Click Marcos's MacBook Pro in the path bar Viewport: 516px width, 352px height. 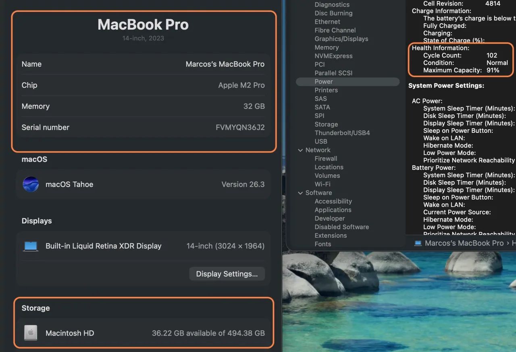tap(464, 243)
